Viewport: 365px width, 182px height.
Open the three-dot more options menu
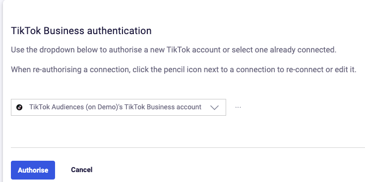tap(238, 107)
